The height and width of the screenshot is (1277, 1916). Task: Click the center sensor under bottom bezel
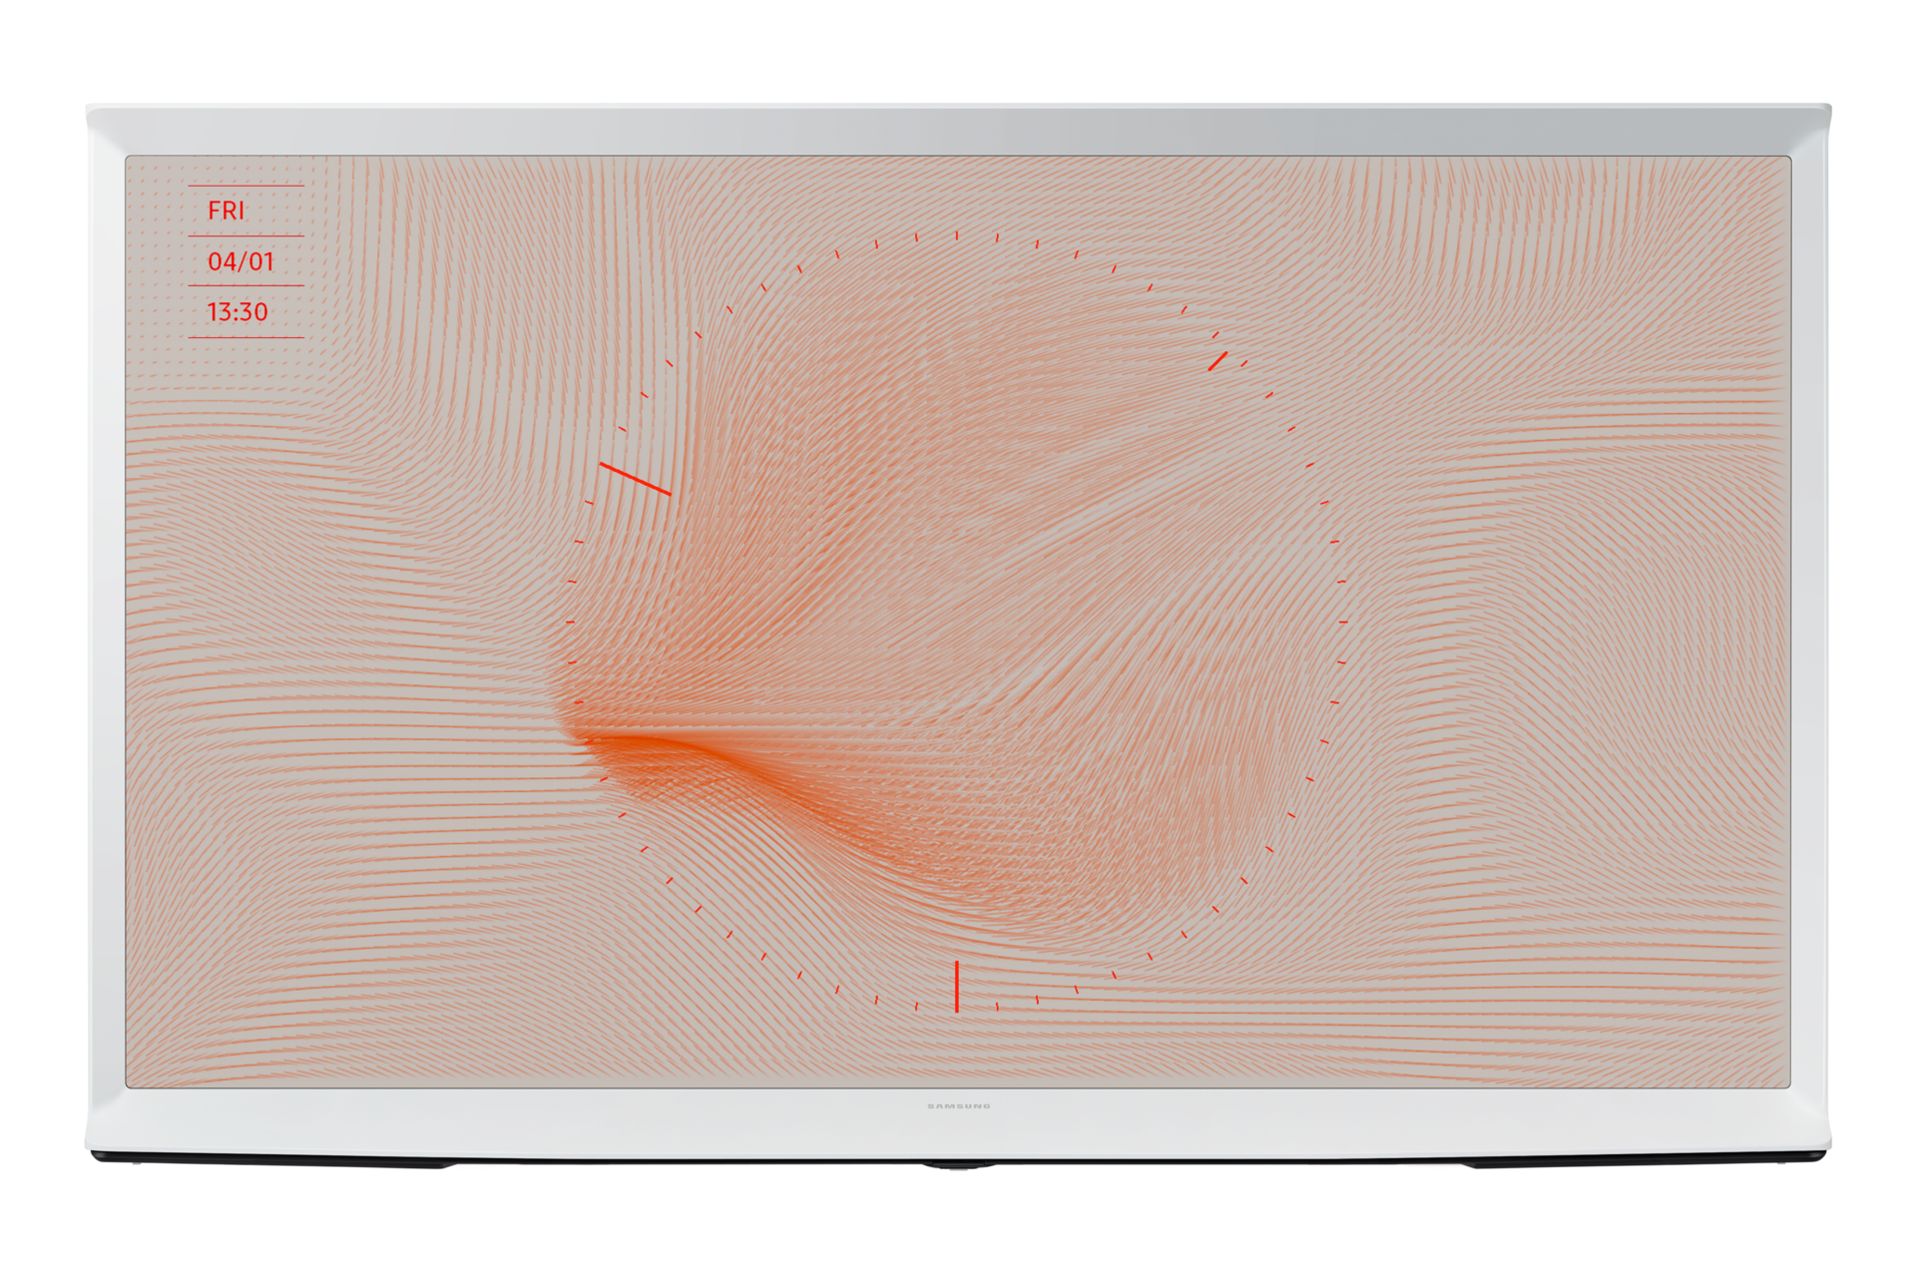point(958,1166)
